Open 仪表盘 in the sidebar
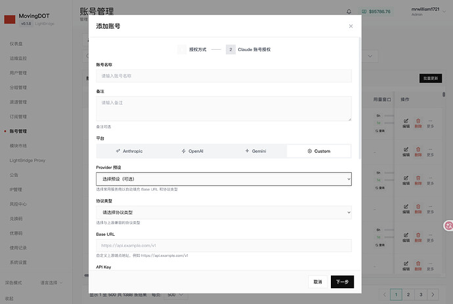This screenshot has width=453, height=304. pos(16,44)
